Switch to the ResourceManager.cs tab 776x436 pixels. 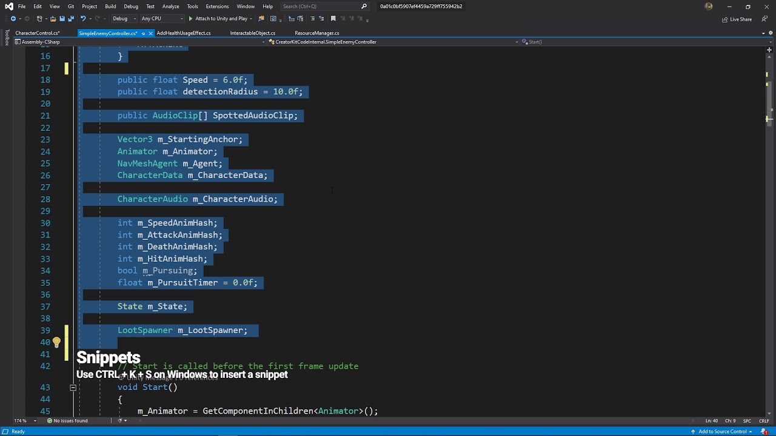(x=316, y=33)
